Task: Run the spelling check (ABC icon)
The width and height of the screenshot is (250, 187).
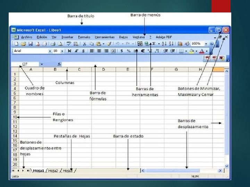Action: pyautogui.click(x=68, y=44)
